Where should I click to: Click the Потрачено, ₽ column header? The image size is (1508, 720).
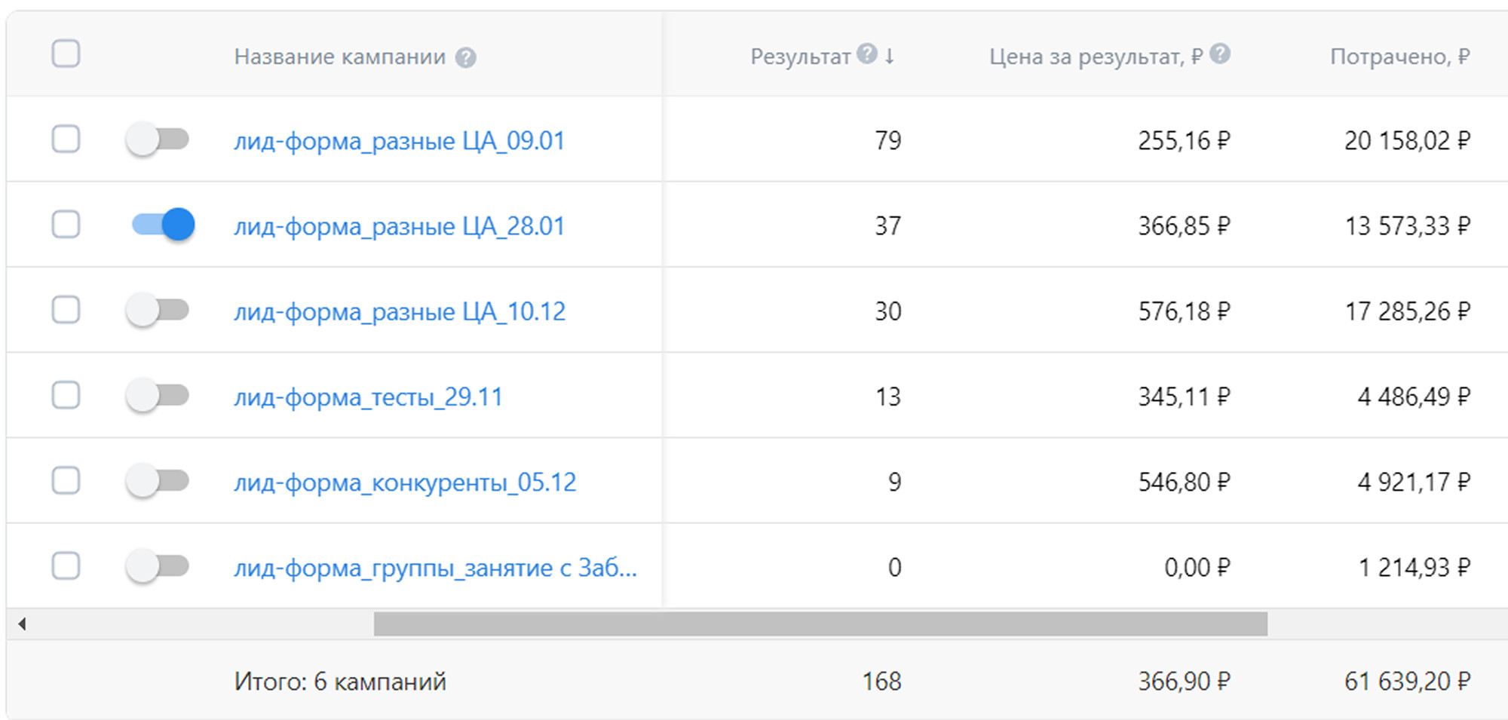pos(1400,57)
